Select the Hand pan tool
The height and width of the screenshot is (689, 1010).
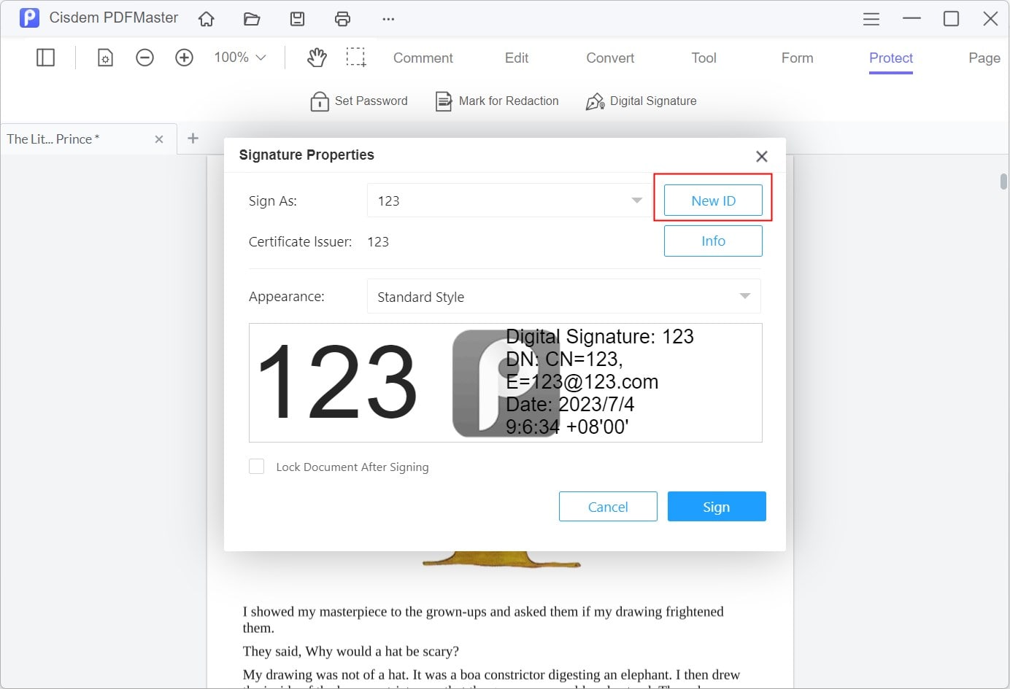tap(317, 57)
